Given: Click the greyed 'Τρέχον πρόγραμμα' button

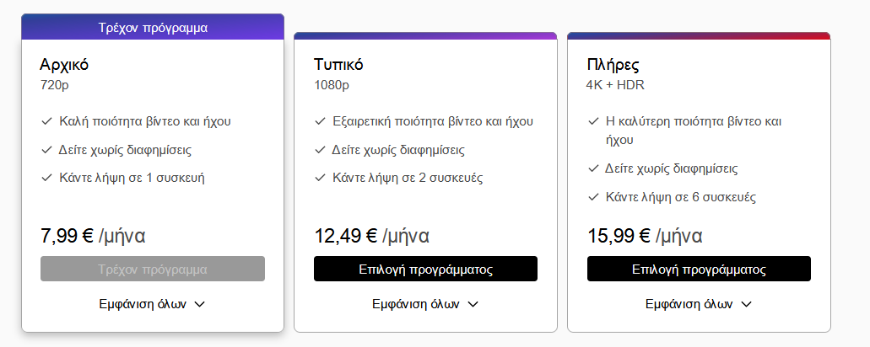Looking at the screenshot, I should (153, 270).
